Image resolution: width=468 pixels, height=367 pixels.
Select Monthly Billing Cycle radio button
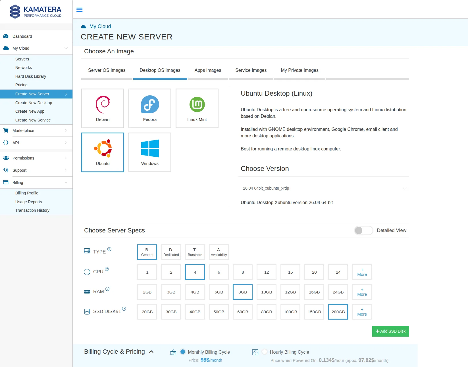(x=183, y=352)
